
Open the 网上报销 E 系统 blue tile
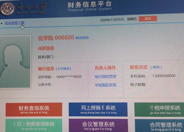[98, 109]
